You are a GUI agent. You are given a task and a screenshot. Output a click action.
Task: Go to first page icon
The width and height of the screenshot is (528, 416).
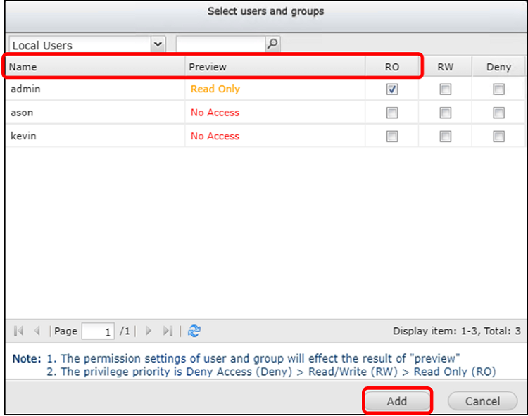(x=19, y=332)
